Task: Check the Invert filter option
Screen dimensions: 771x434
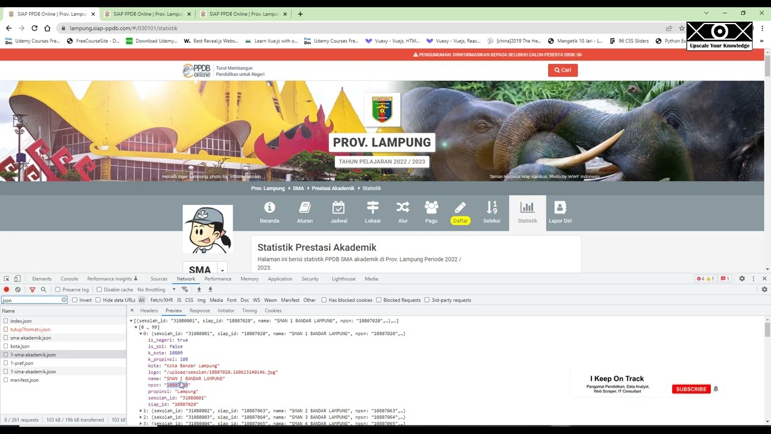Action: tap(75, 300)
